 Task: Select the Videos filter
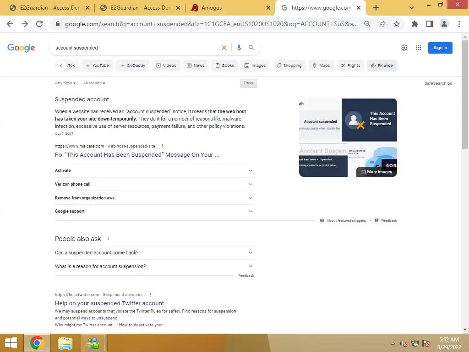point(166,66)
